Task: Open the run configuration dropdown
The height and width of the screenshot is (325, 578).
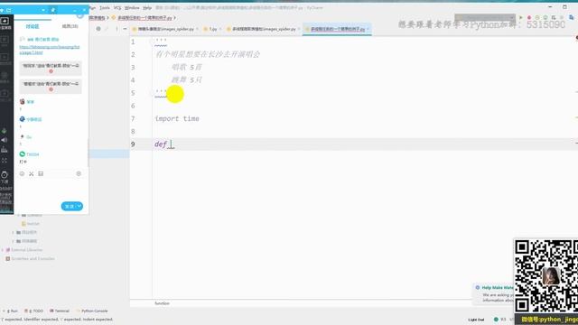Action: [x=484, y=17]
